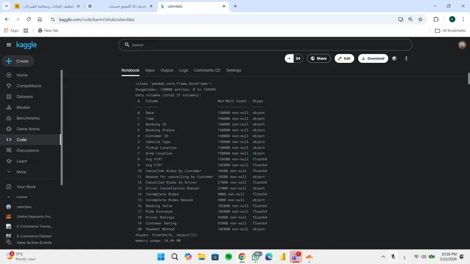This screenshot has height=264, width=470.
Task: Download the notebook
Action: tap(373, 59)
